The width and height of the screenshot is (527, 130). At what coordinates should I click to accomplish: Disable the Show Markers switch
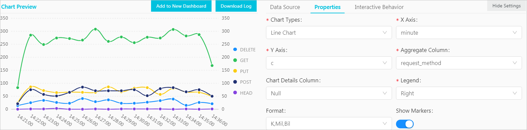coord(405,124)
